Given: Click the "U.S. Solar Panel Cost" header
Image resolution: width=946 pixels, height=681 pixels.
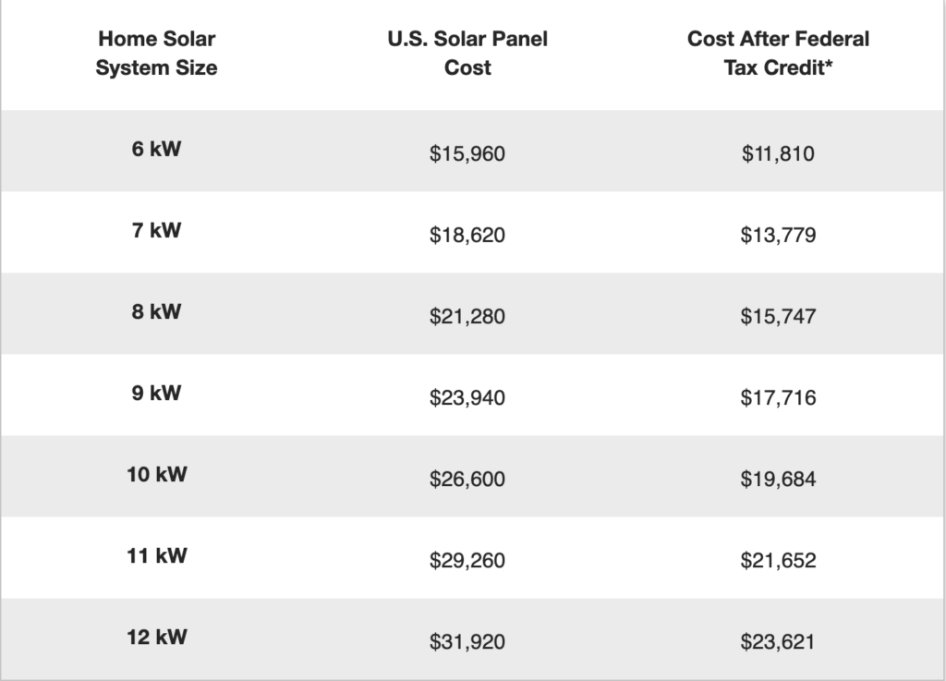Looking at the screenshot, I should (x=467, y=54).
